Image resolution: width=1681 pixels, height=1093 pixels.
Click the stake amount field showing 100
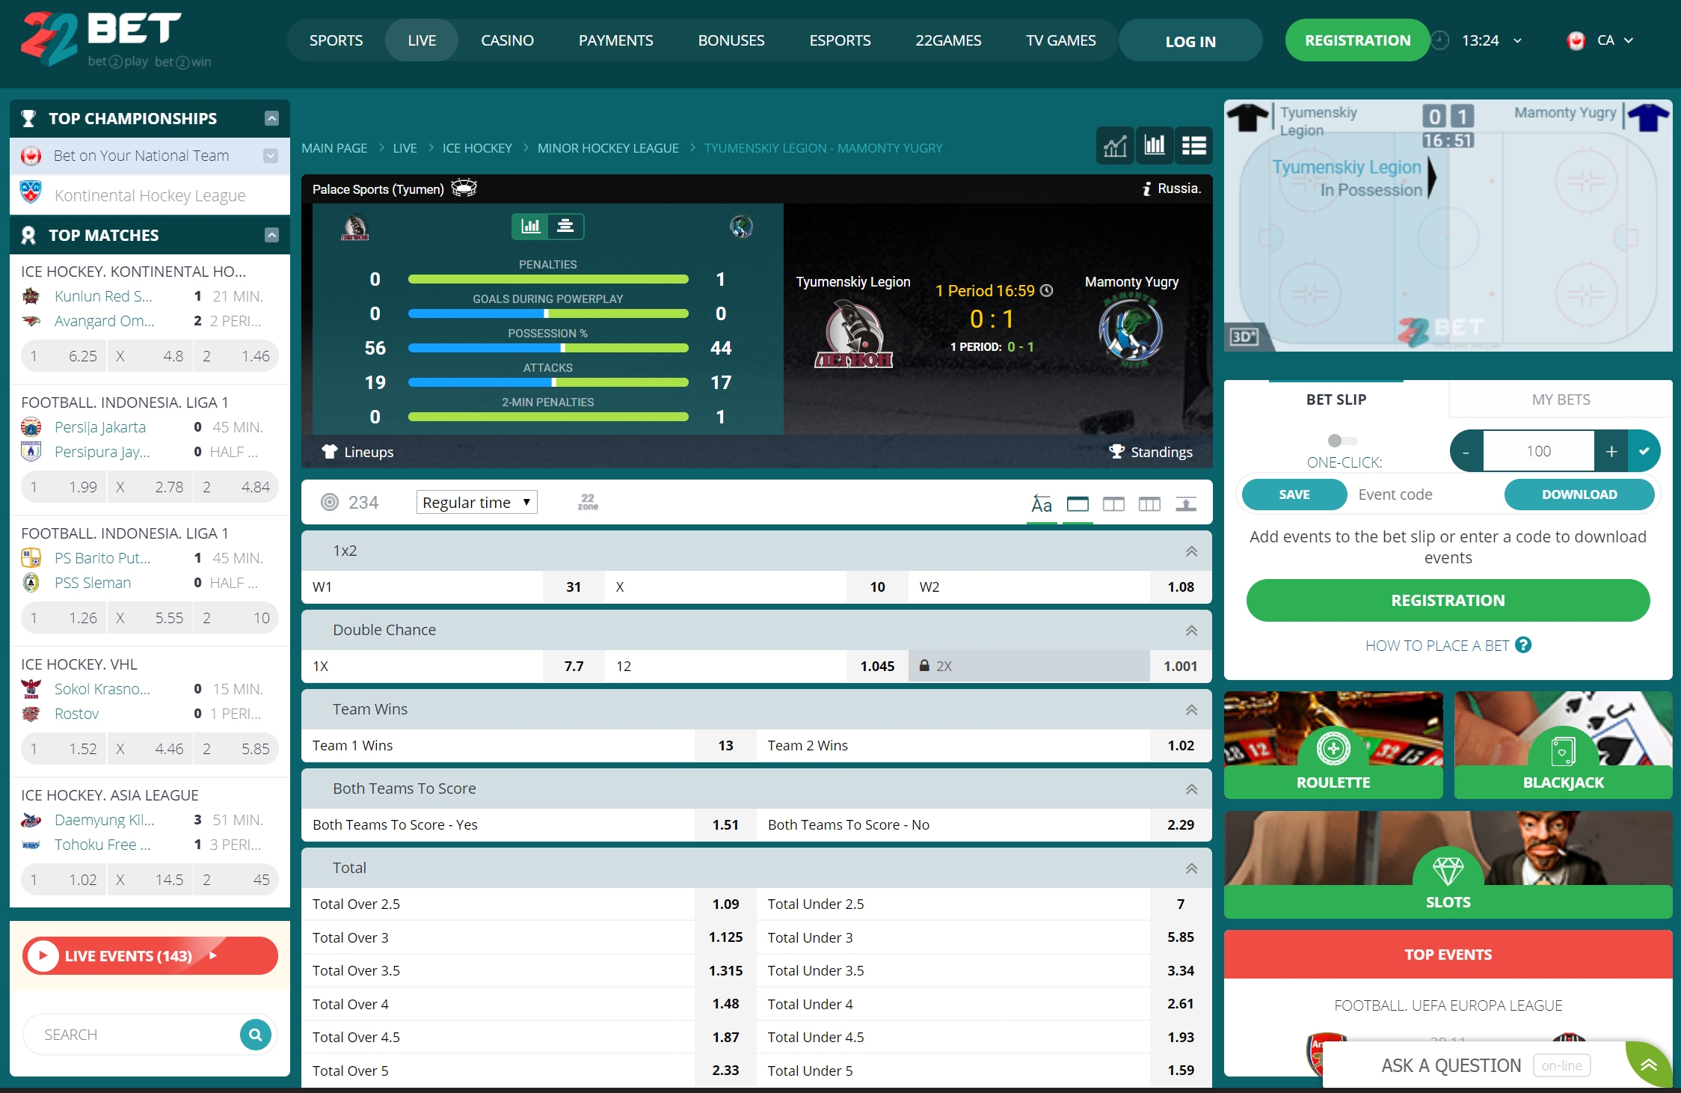1538,451
